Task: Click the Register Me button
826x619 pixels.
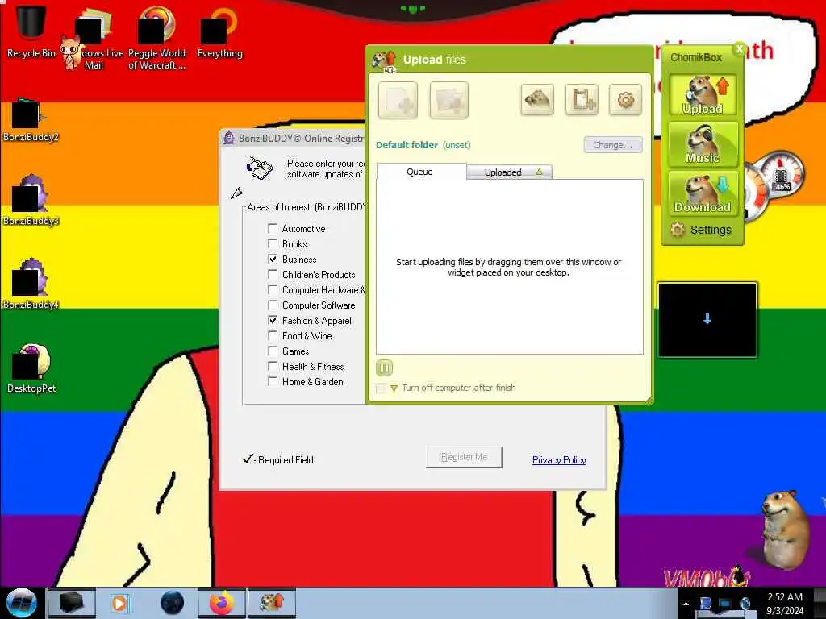Action: click(464, 457)
